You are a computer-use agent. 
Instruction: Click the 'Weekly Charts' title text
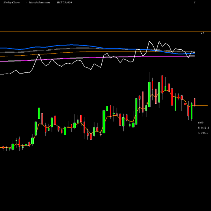[x=11, y=3]
